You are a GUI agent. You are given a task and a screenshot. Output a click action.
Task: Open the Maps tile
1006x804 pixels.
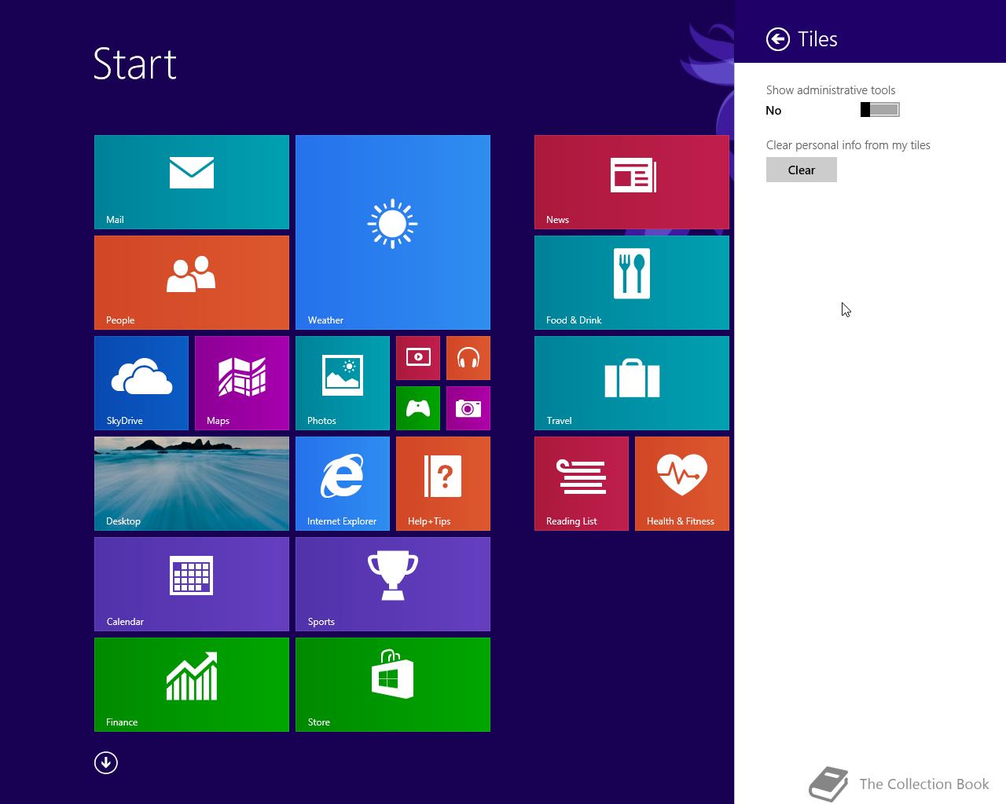pyautogui.click(x=242, y=383)
